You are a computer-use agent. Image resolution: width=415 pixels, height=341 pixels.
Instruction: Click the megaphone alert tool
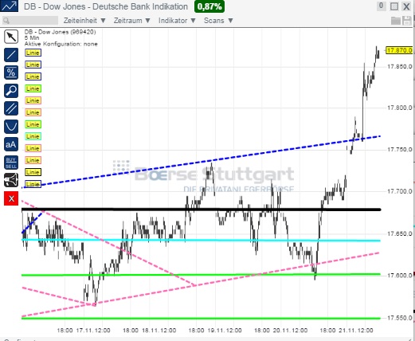pyautogui.click(x=11, y=180)
